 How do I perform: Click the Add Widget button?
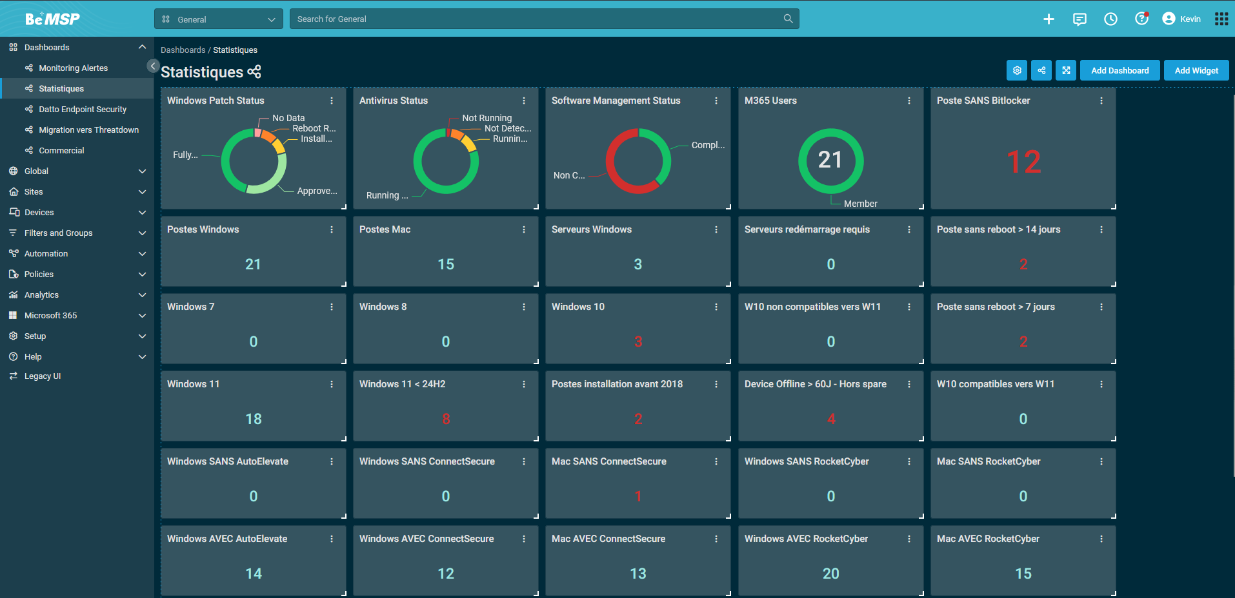[x=1196, y=70]
